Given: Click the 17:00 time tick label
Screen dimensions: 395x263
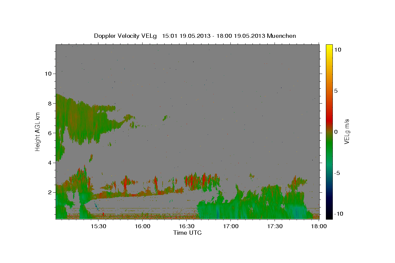Looking at the screenshot, I should point(231,227).
